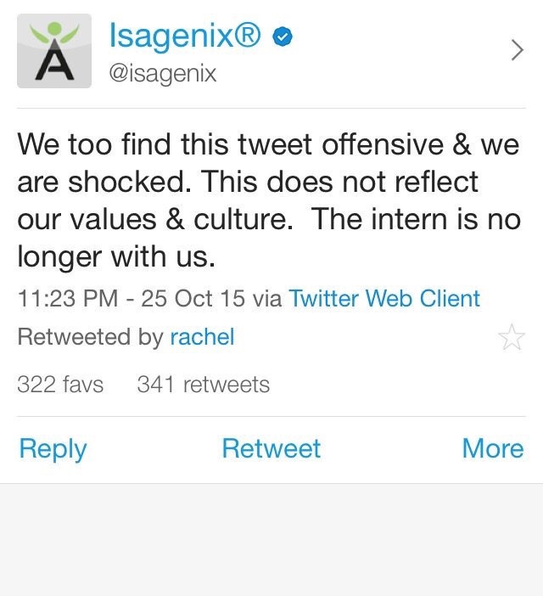View the 322 favs list

pos(60,385)
